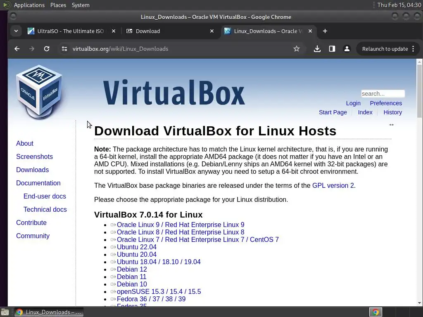Screen dimensions: 423x317
Task: Go back using browser back arrow
Action: tap(17, 49)
